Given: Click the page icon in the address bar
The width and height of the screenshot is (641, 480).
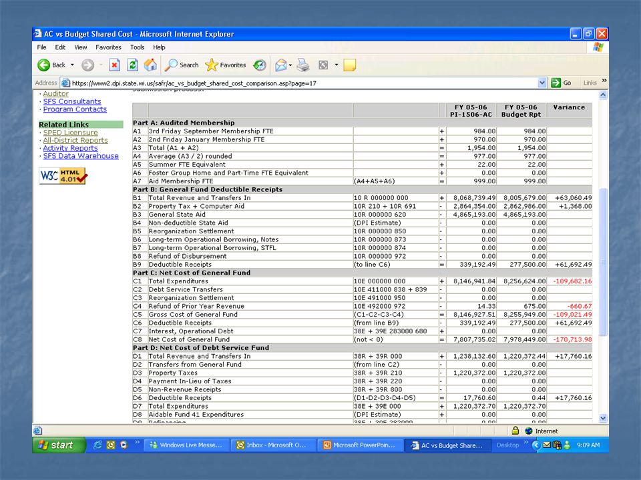Looking at the screenshot, I should click(65, 83).
